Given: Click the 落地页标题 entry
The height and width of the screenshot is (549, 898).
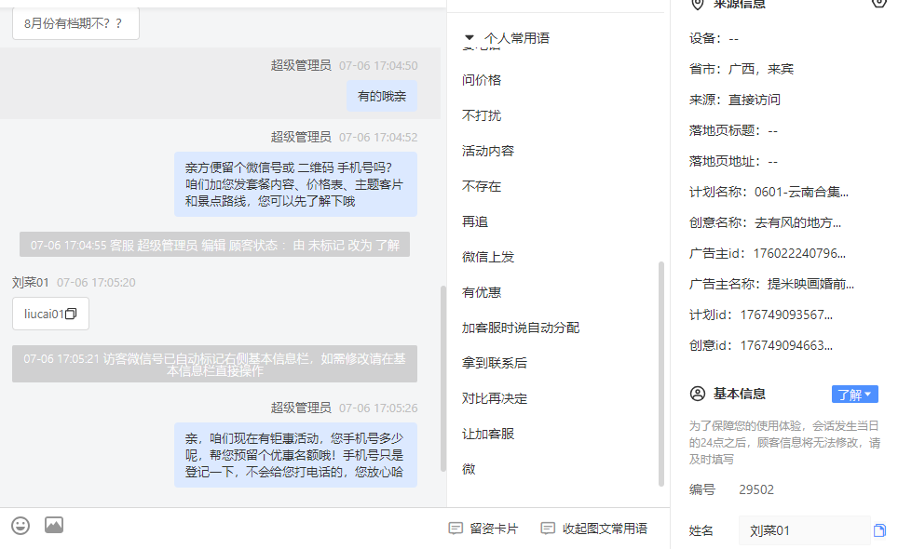Looking at the screenshot, I should coord(734,131).
